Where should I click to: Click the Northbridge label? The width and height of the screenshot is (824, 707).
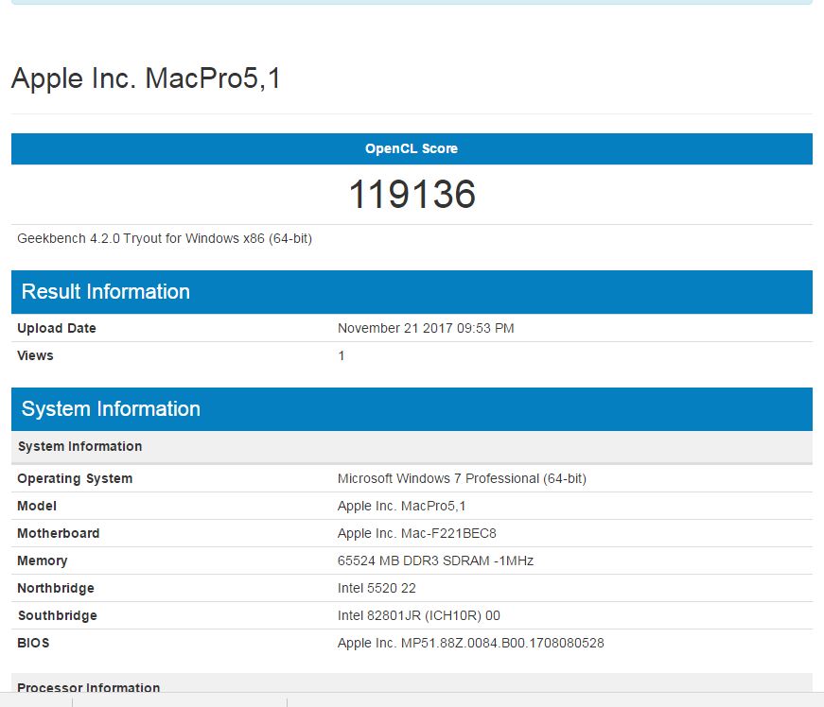click(56, 588)
